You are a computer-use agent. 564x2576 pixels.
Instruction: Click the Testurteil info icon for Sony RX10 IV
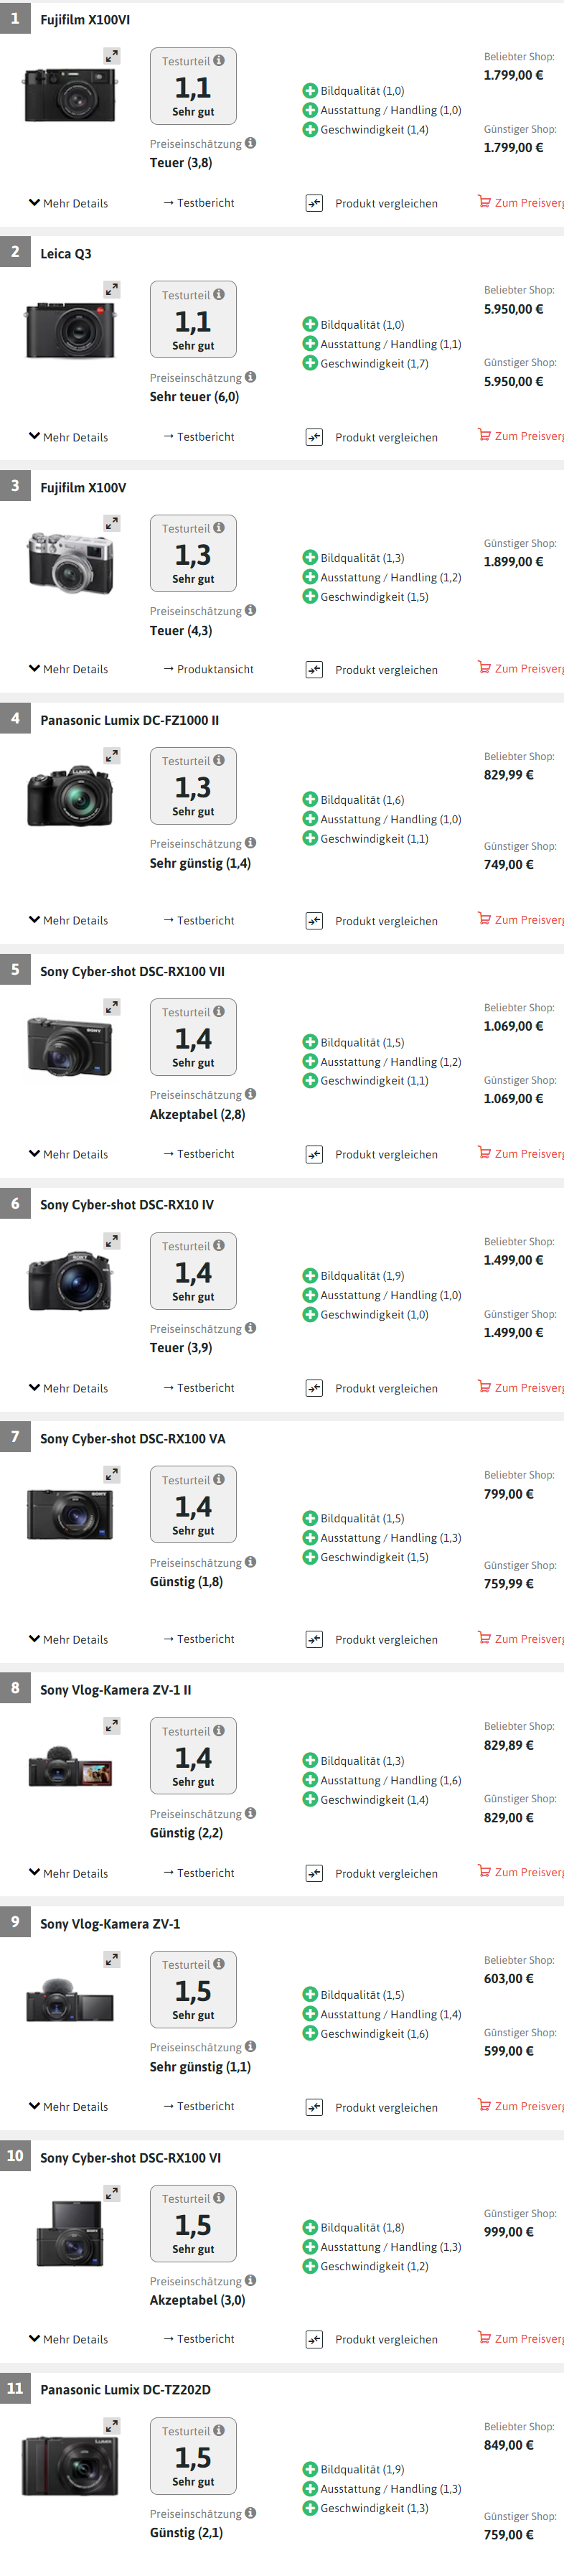coord(219,1246)
